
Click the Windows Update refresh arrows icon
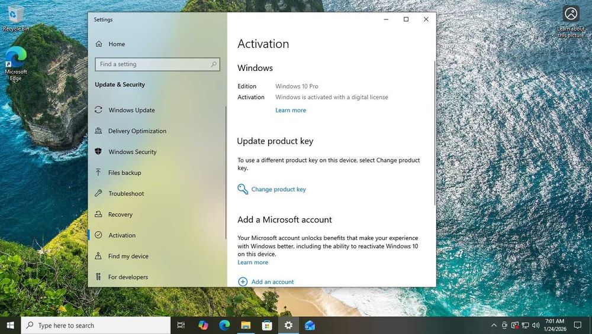(98, 110)
